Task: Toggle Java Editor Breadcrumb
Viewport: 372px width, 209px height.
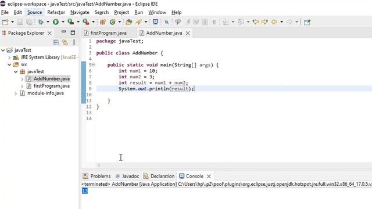Action: coord(178,22)
